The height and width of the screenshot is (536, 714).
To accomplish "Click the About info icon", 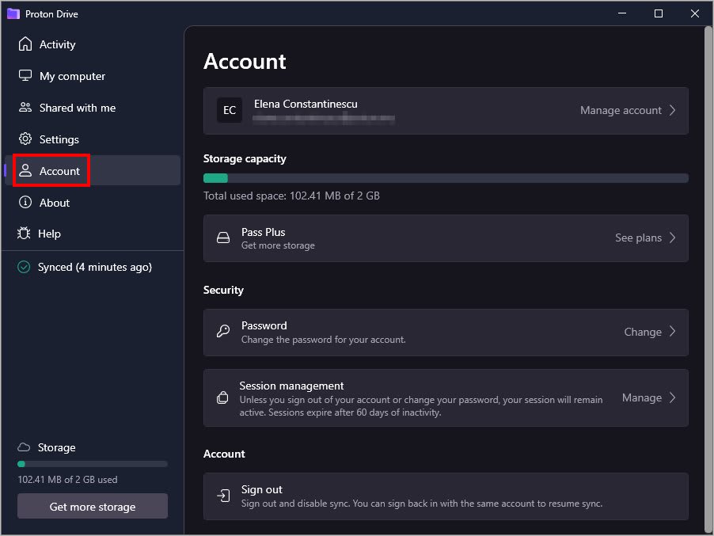I will [x=25, y=203].
